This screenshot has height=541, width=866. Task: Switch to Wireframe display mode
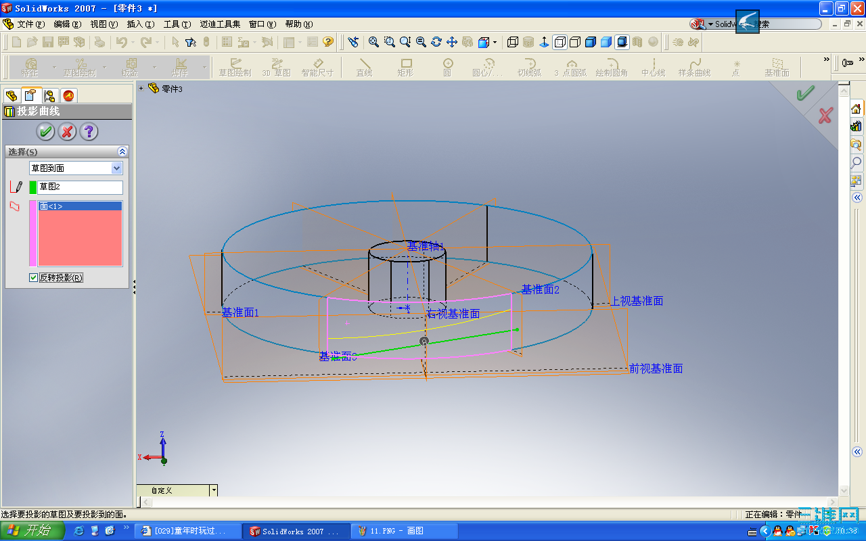512,42
